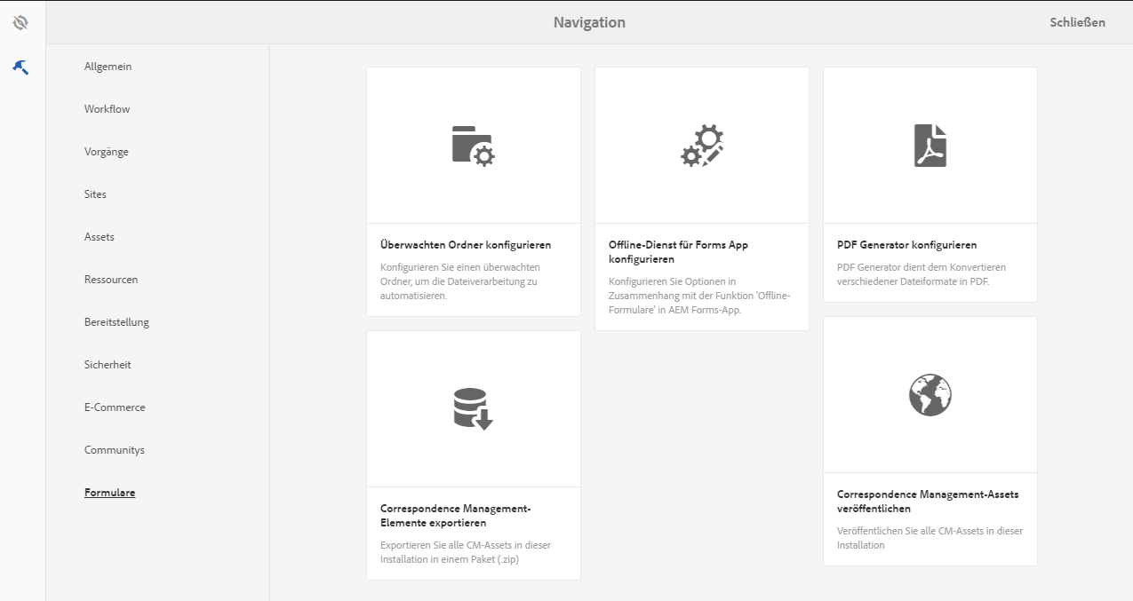Viewport: 1133px width, 601px height.
Task: Open Offline-Dienst für Forms App konfigurieren
Action: click(678, 252)
